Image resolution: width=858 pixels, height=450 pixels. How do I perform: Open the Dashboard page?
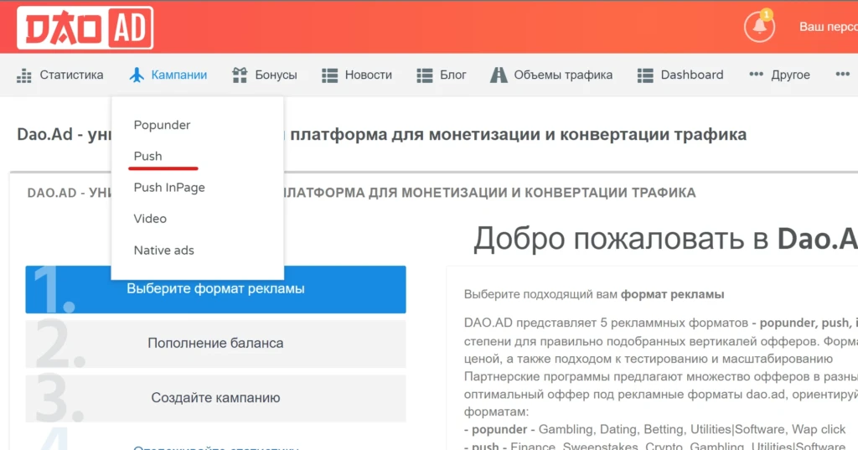point(691,75)
